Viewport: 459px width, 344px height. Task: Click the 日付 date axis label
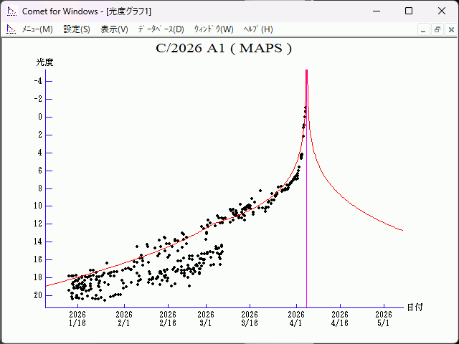415,307
